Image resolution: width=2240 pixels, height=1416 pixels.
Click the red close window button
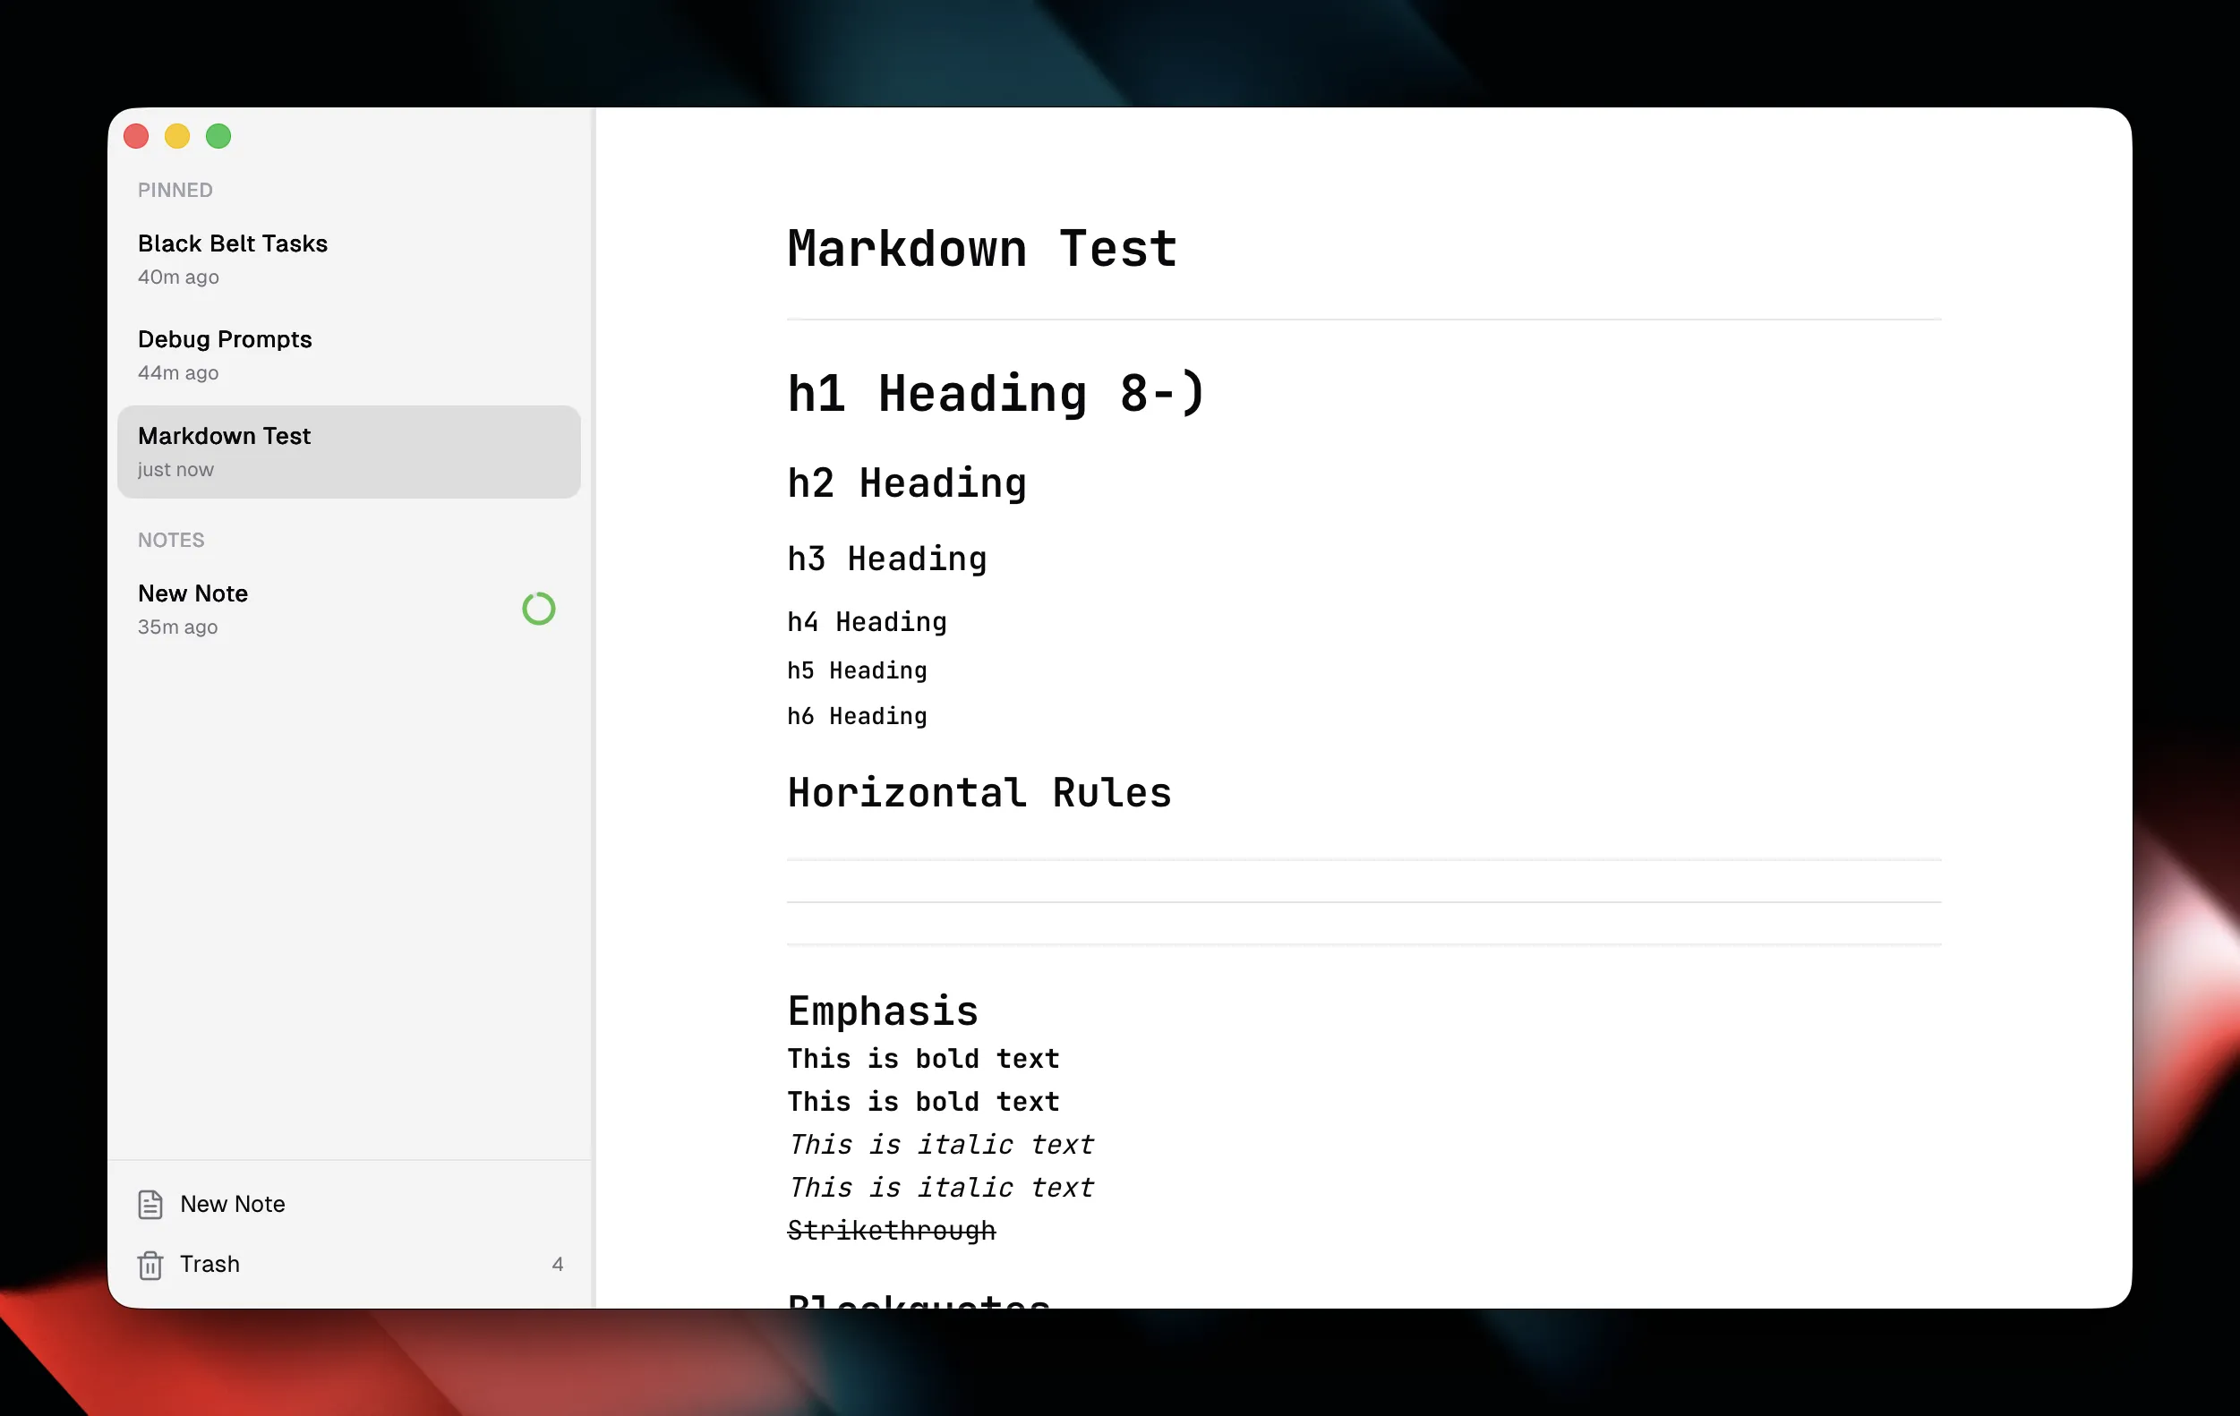click(x=137, y=137)
